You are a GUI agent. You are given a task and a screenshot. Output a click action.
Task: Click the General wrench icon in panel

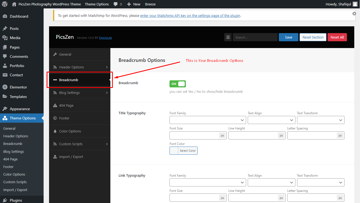pos(55,54)
